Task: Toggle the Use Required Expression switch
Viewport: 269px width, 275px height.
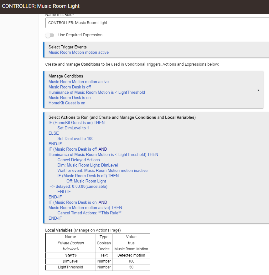Action: (x=50, y=35)
